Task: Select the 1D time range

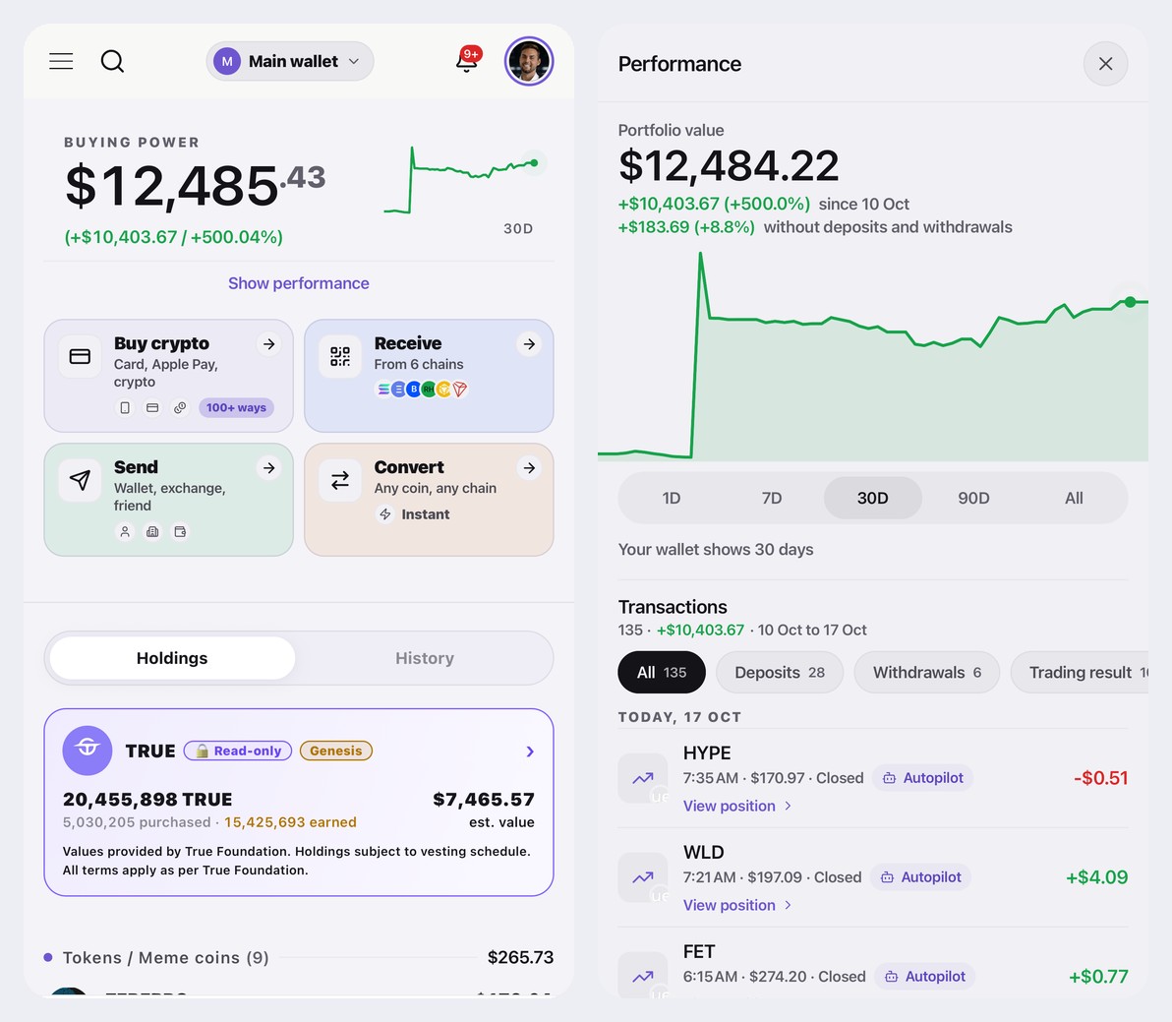Action: click(x=672, y=498)
